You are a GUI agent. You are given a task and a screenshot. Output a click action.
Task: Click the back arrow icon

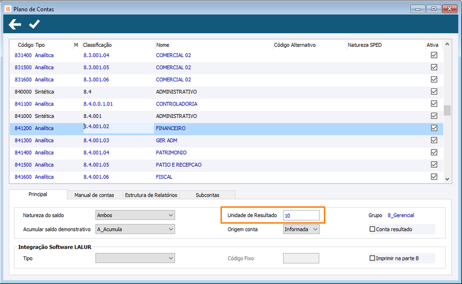point(15,24)
